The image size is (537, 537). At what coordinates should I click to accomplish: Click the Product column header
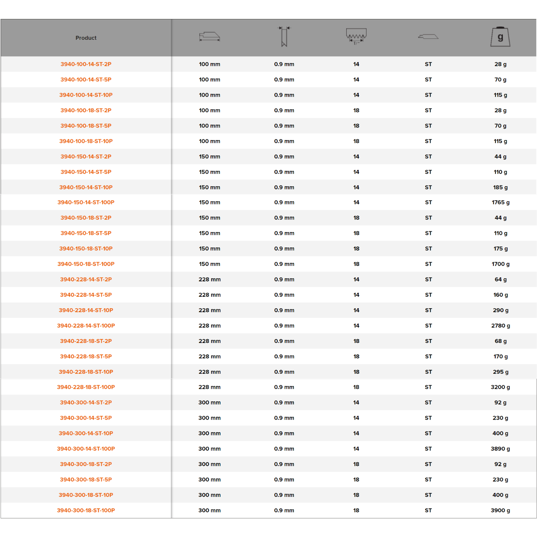pyautogui.click(x=86, y=38)
